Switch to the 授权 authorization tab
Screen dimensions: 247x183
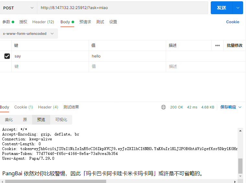click(x=23, y=22)
